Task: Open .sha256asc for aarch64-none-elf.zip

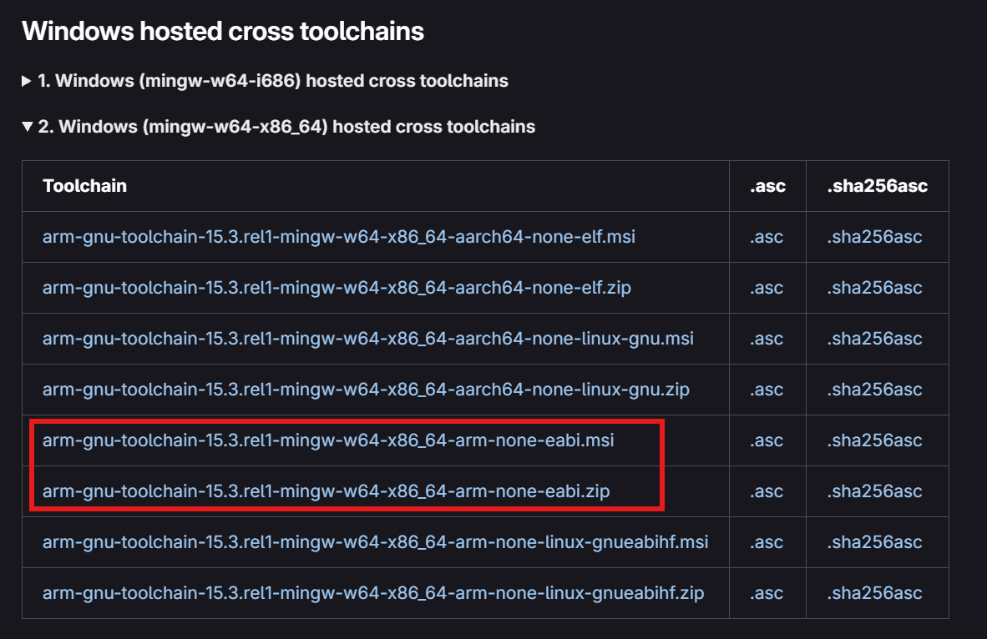Action: [875, 288]
